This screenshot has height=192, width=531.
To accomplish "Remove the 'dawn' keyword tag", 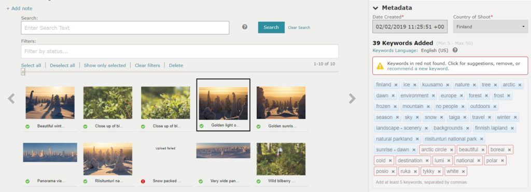I will [393, 96].
